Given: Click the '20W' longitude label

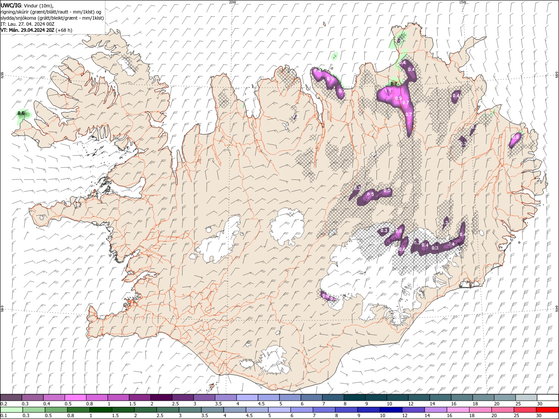Looking at the screenshot, I should 232,2.
